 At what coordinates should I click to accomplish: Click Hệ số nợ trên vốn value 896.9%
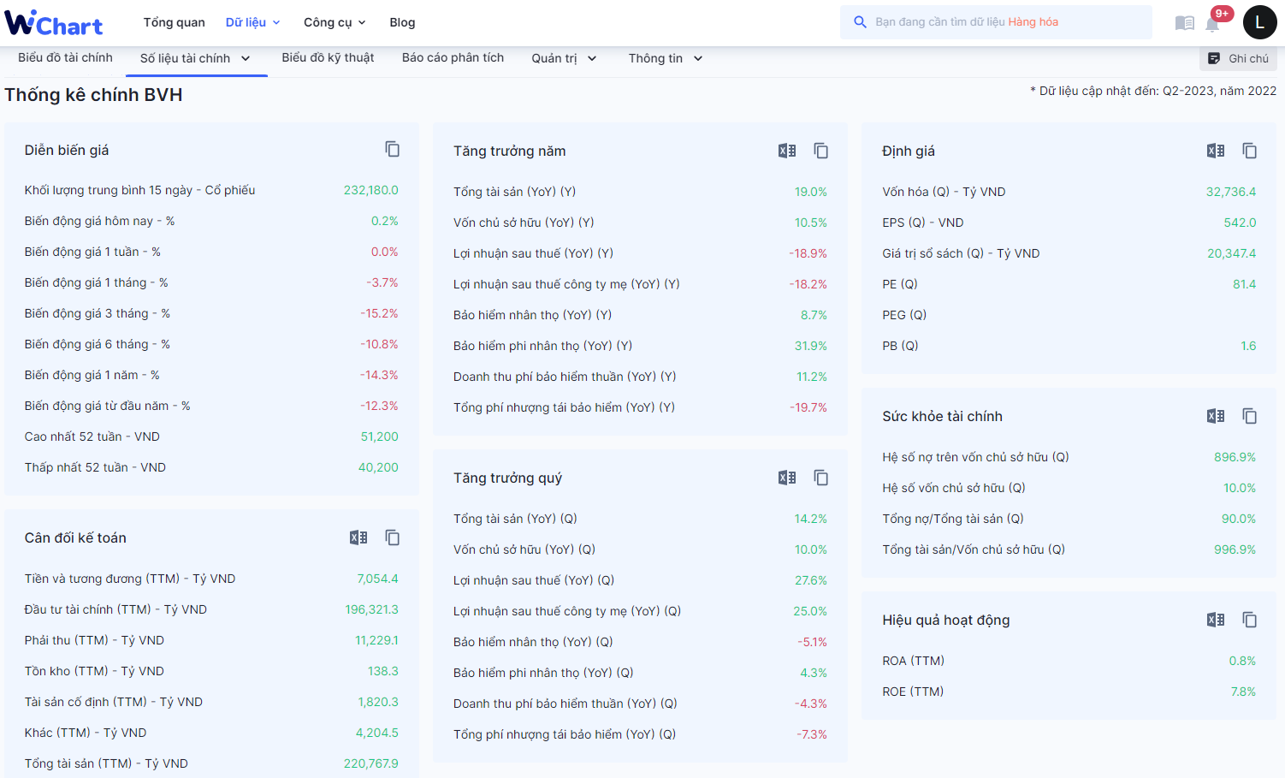click(x=1235, y=457)
